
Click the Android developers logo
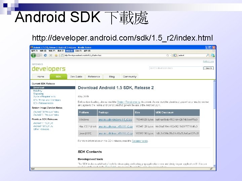coord(49,67)
